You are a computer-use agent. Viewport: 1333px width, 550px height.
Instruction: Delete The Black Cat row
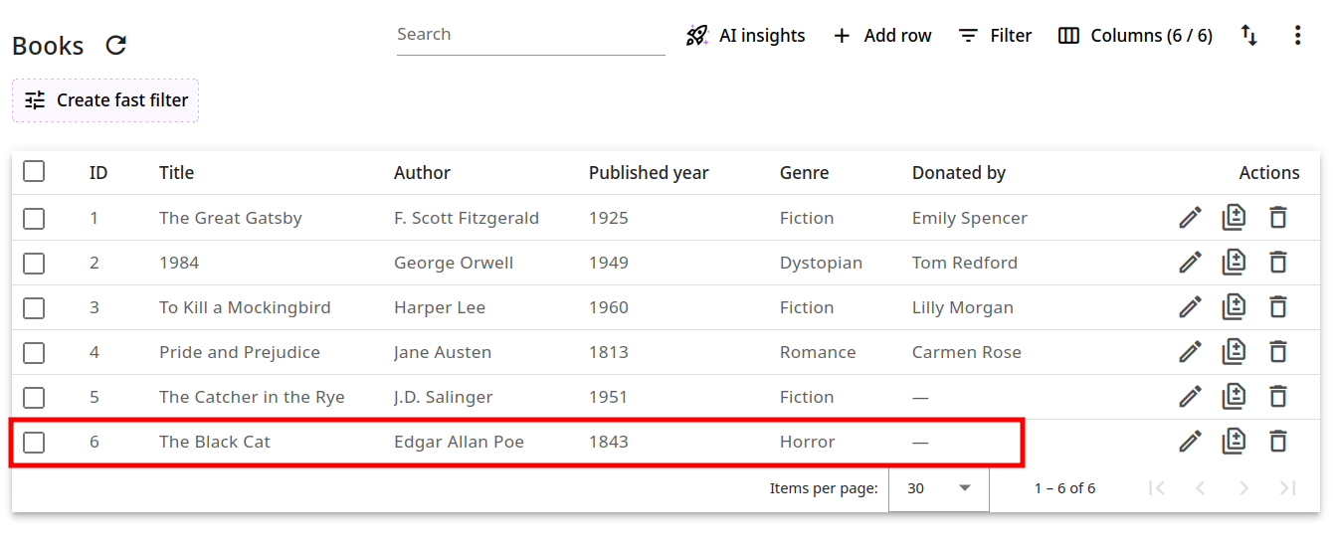pyautogui.click(x=1278, y=442)
